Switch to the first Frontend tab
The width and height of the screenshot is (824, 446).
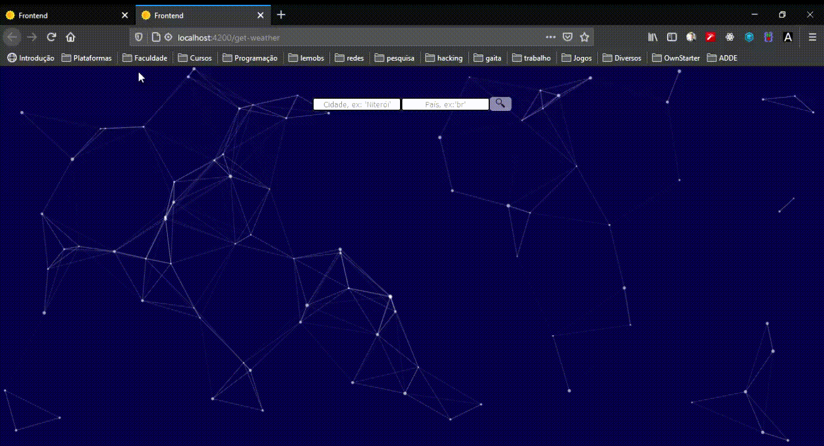click(x=67, y=16)
